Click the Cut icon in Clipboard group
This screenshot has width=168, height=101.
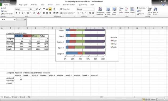click(x=2, y=8)
